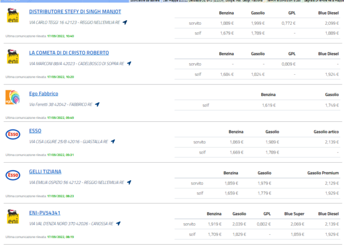Open LA COMETA DI DI CRISTO ROBERTO link

69,53
